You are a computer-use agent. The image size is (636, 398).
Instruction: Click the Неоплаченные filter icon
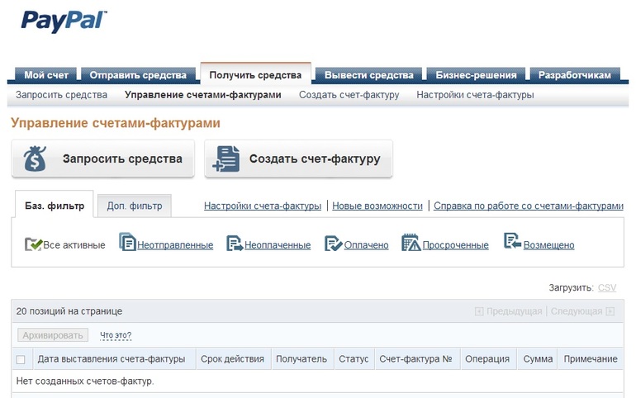click(x=235, y=244)
